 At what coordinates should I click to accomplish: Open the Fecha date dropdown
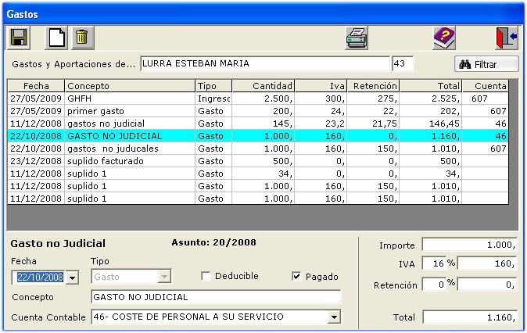(x=73, y=277)
